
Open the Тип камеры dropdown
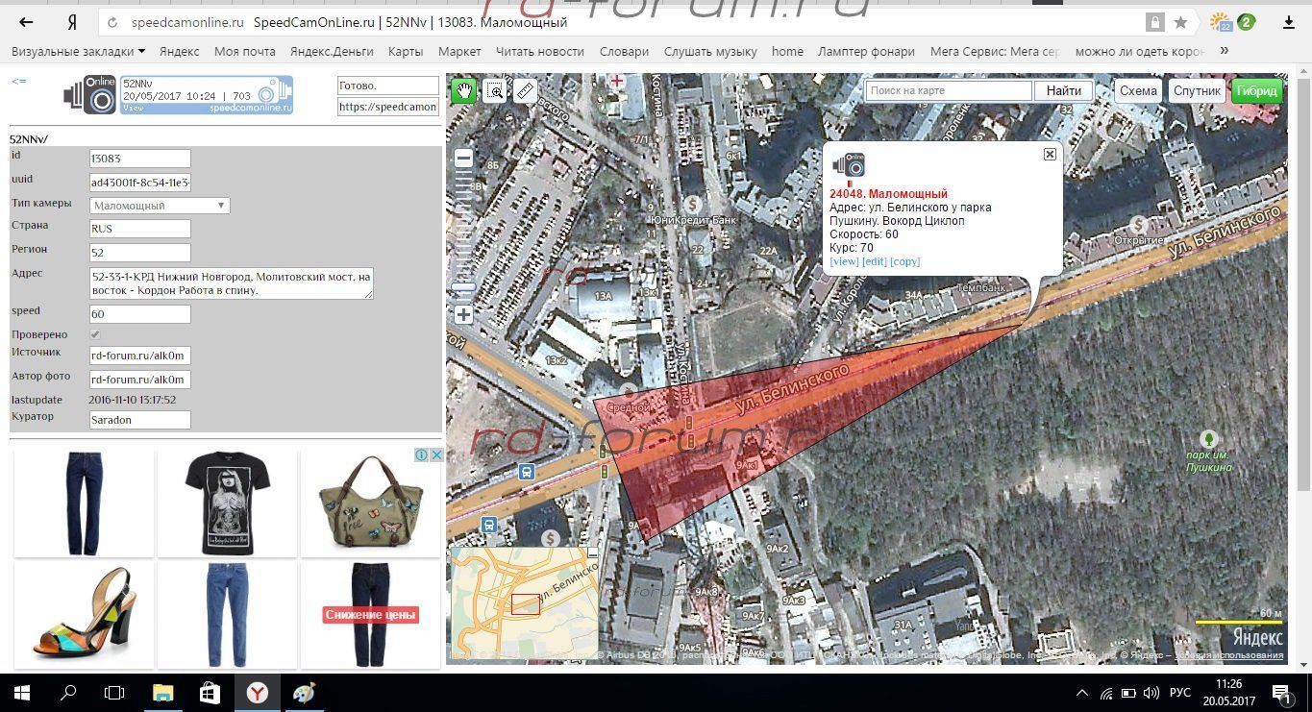coord(160,206)
